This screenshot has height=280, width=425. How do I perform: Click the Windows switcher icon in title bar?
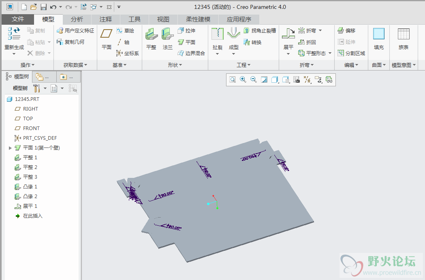[93, 7]
